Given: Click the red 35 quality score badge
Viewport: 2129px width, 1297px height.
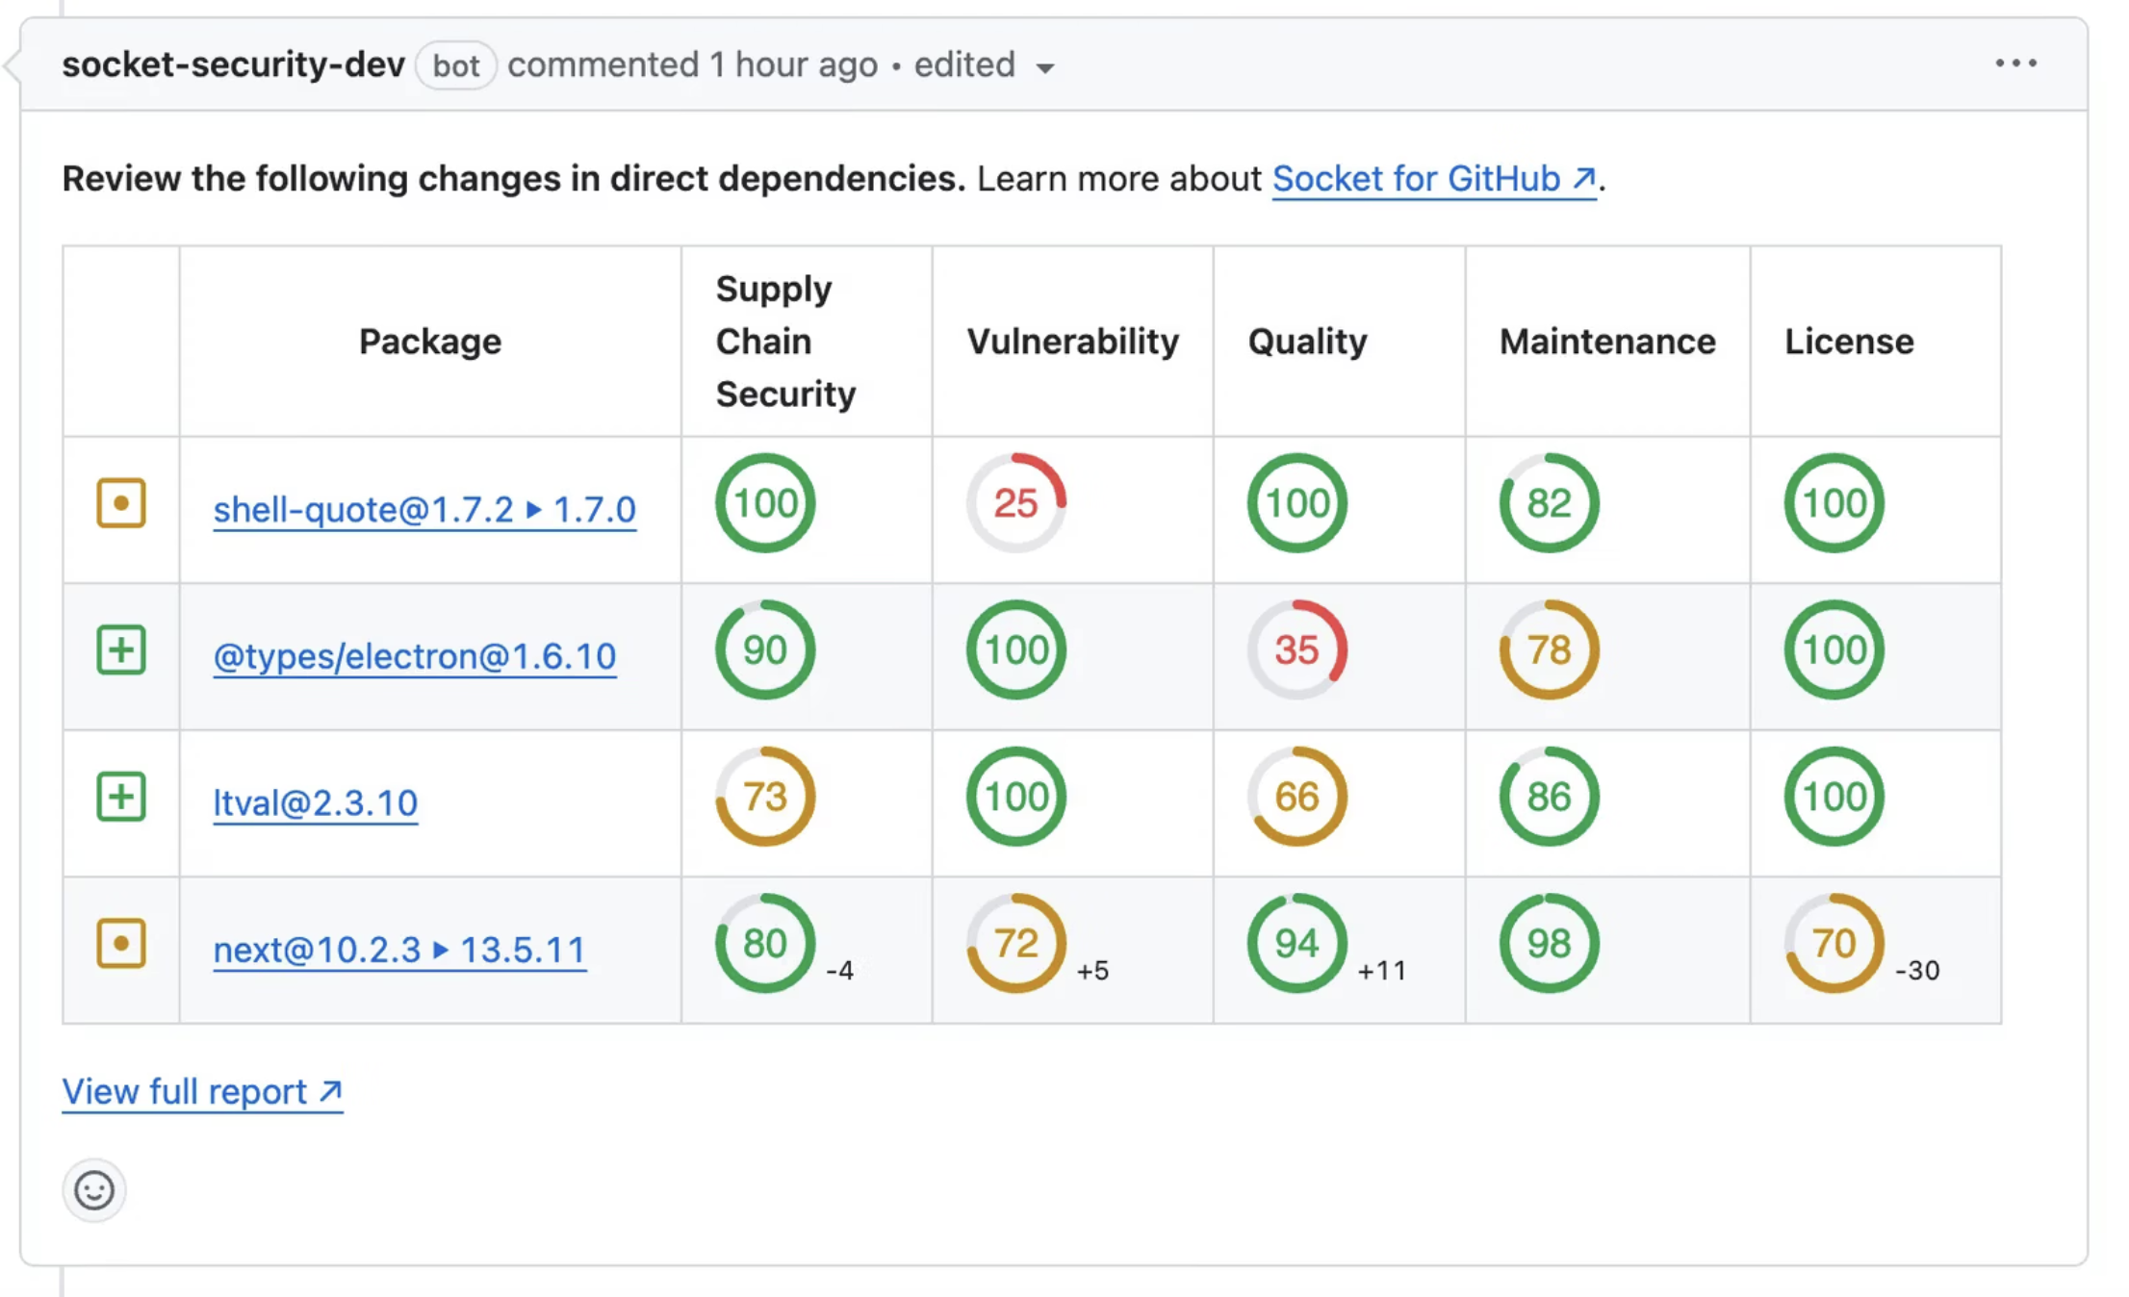Looking at the screenshot, I should click(1296, 649).
